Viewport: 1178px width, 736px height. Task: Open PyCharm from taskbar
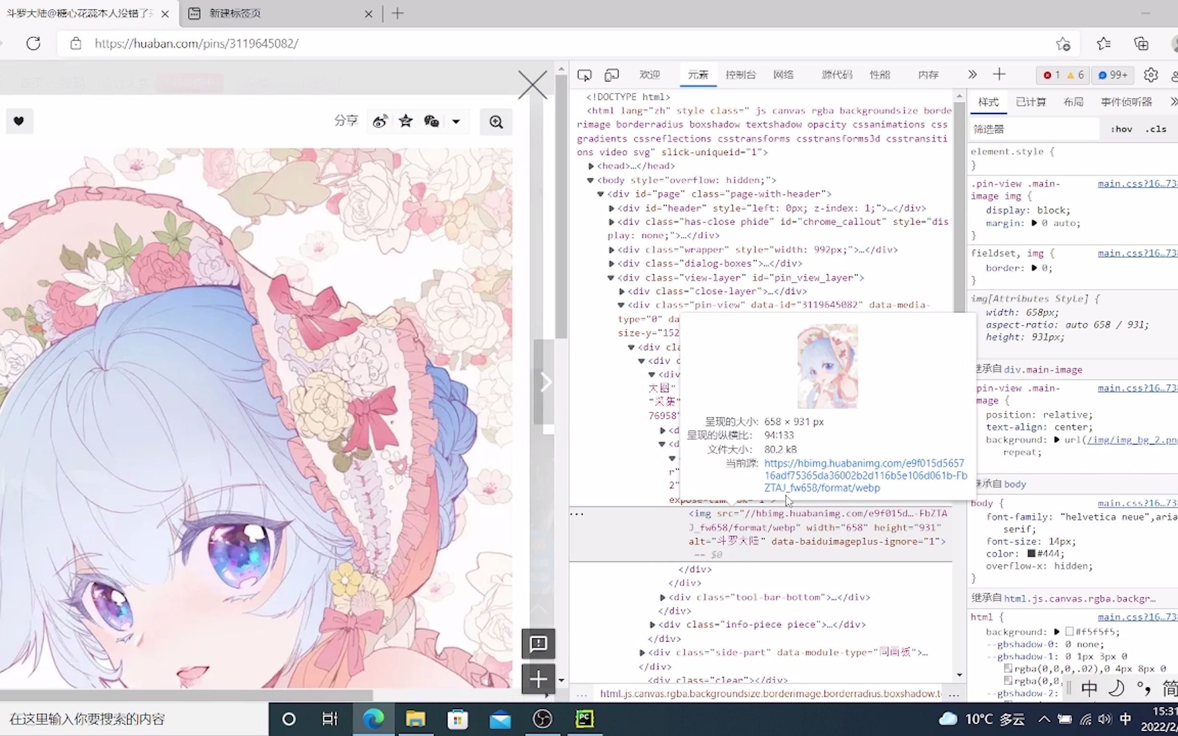click(x=585, y=719)
